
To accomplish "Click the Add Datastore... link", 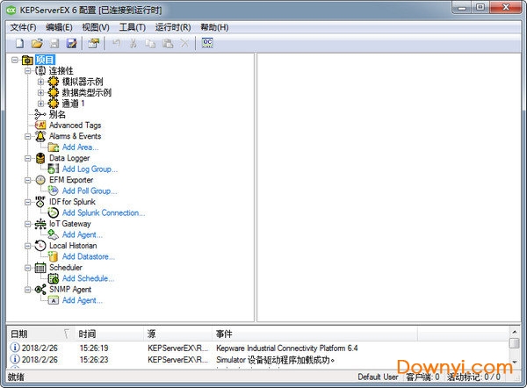I will coord(89,256).
